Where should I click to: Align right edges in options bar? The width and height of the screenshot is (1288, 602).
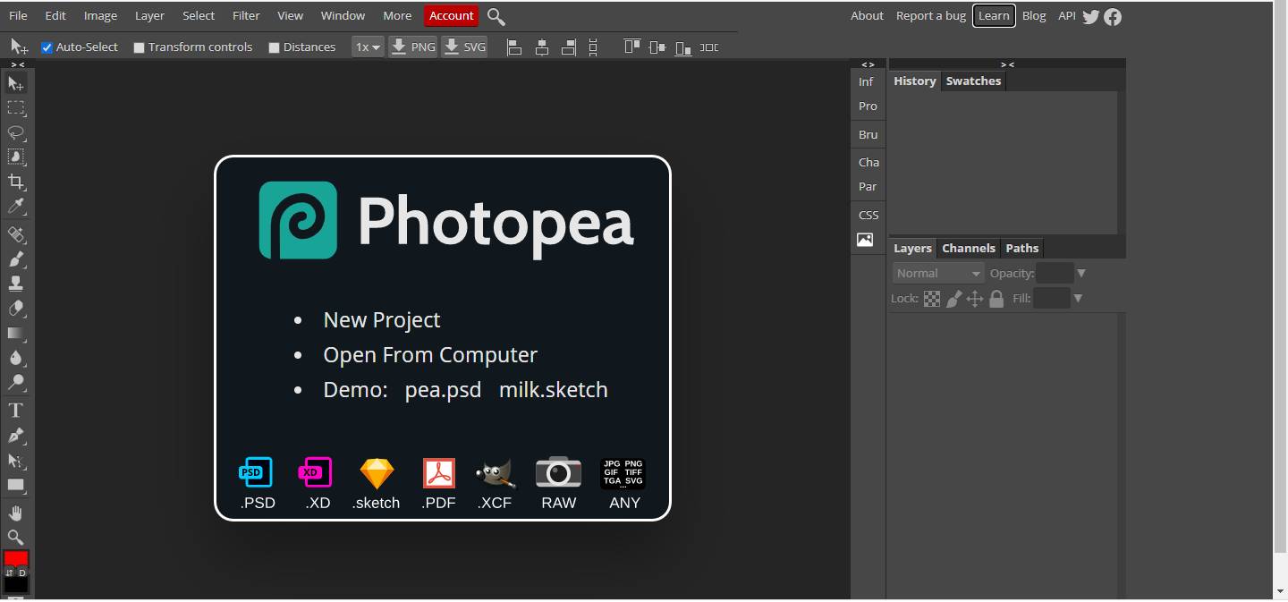click(568, 47)
